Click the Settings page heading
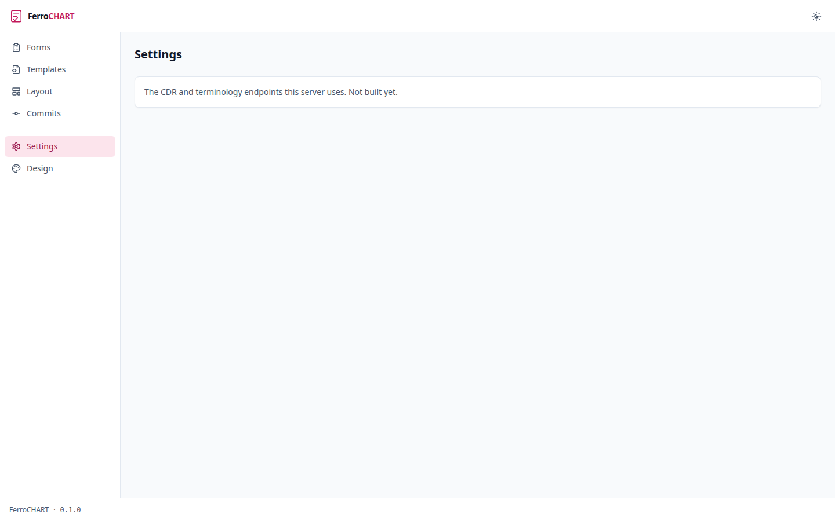This screenshot has height=521, width=835. tap(158, 54)
